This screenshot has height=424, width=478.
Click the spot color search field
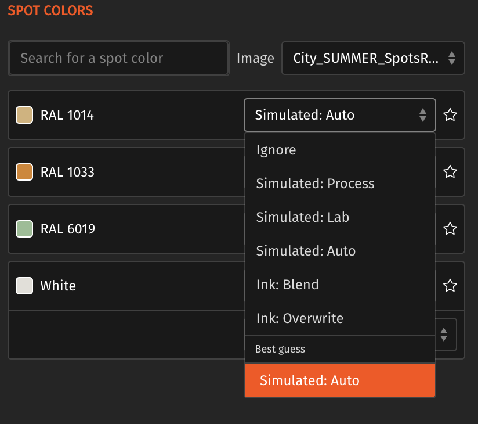pyautogui.click(x=118, y=58)
